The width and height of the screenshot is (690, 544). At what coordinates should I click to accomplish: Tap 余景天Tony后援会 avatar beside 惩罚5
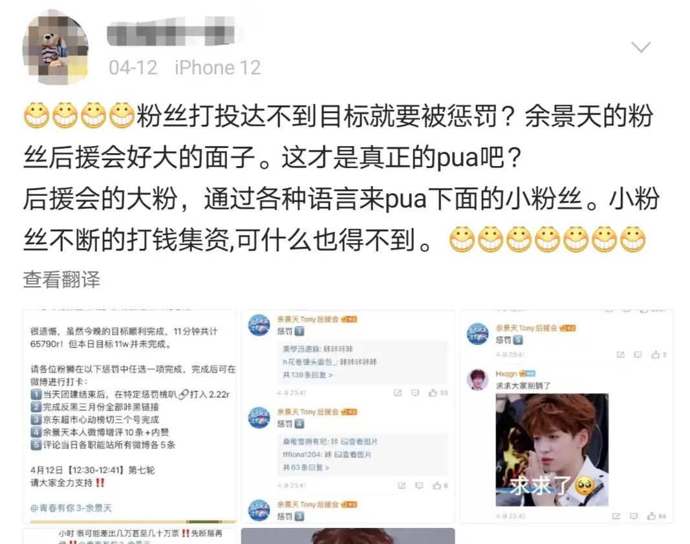pos(477,334)
